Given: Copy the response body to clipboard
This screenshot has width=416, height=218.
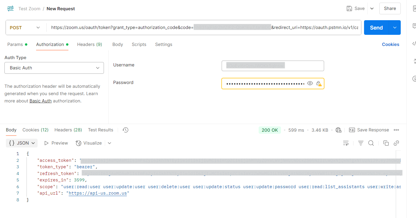Looking at the screenshot, I should tap(386, 143).
